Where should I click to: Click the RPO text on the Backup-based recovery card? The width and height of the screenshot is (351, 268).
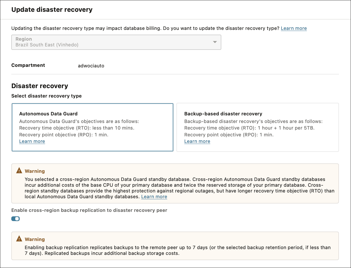click(x=229, y=135)
